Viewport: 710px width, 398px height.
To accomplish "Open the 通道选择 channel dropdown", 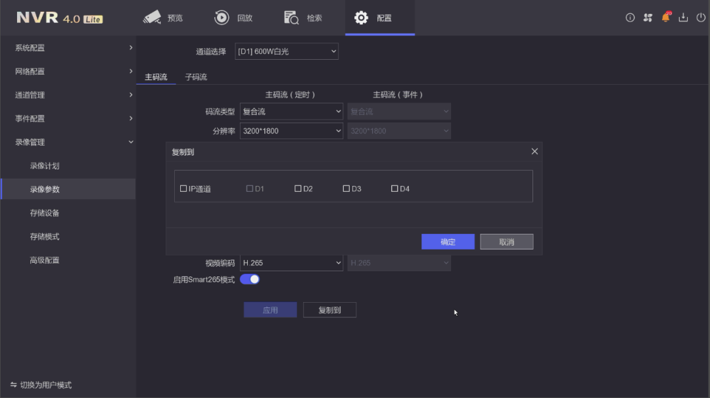I will [x=287, y=51].
